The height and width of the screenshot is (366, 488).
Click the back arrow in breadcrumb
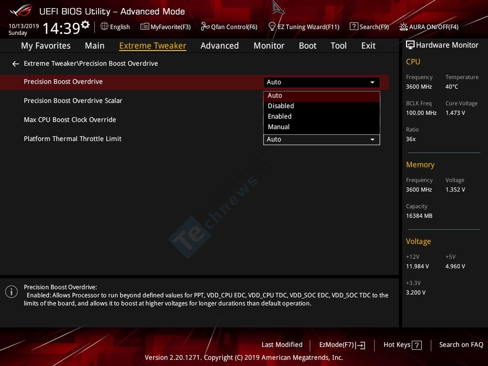[x=16, y=64]
